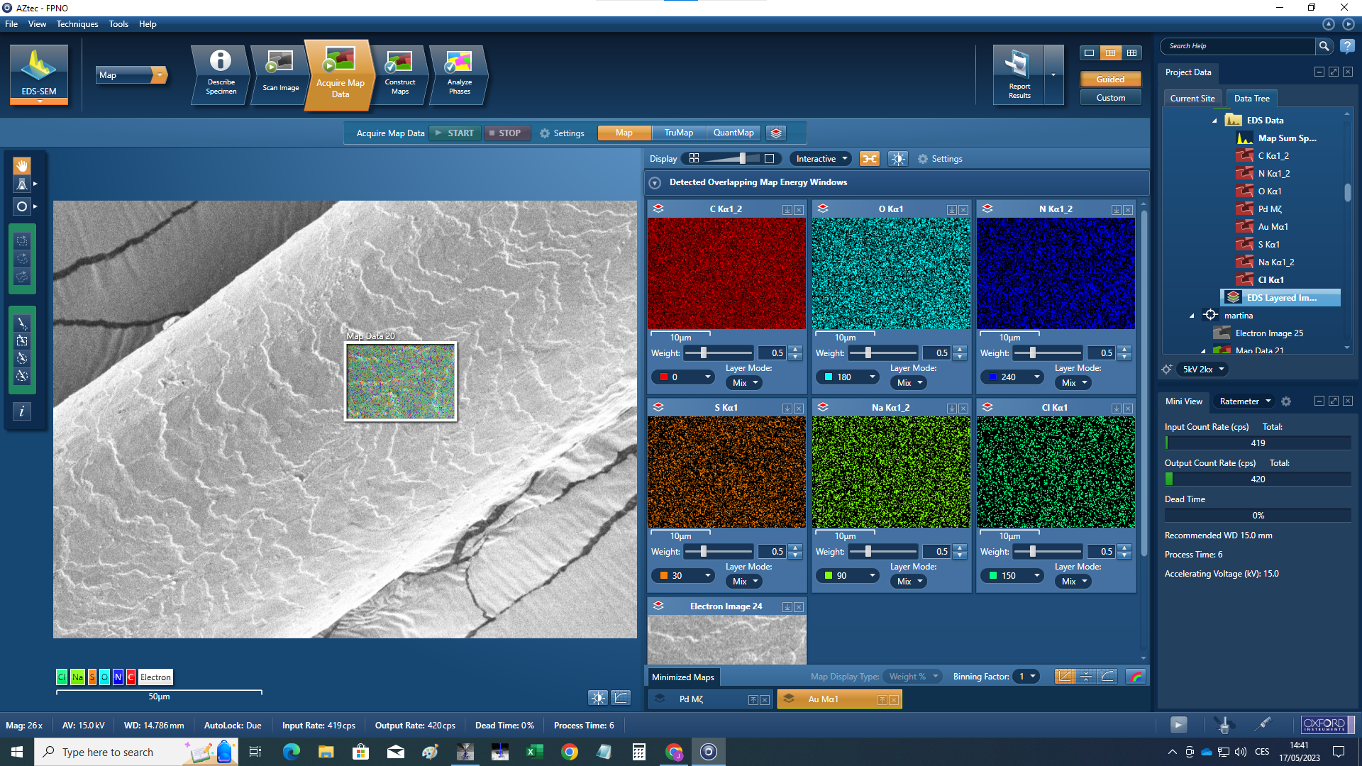Open the 5kV 2kx site dropdown
The height and width of the screenshot is (766, 1362).
[1203, 370]
